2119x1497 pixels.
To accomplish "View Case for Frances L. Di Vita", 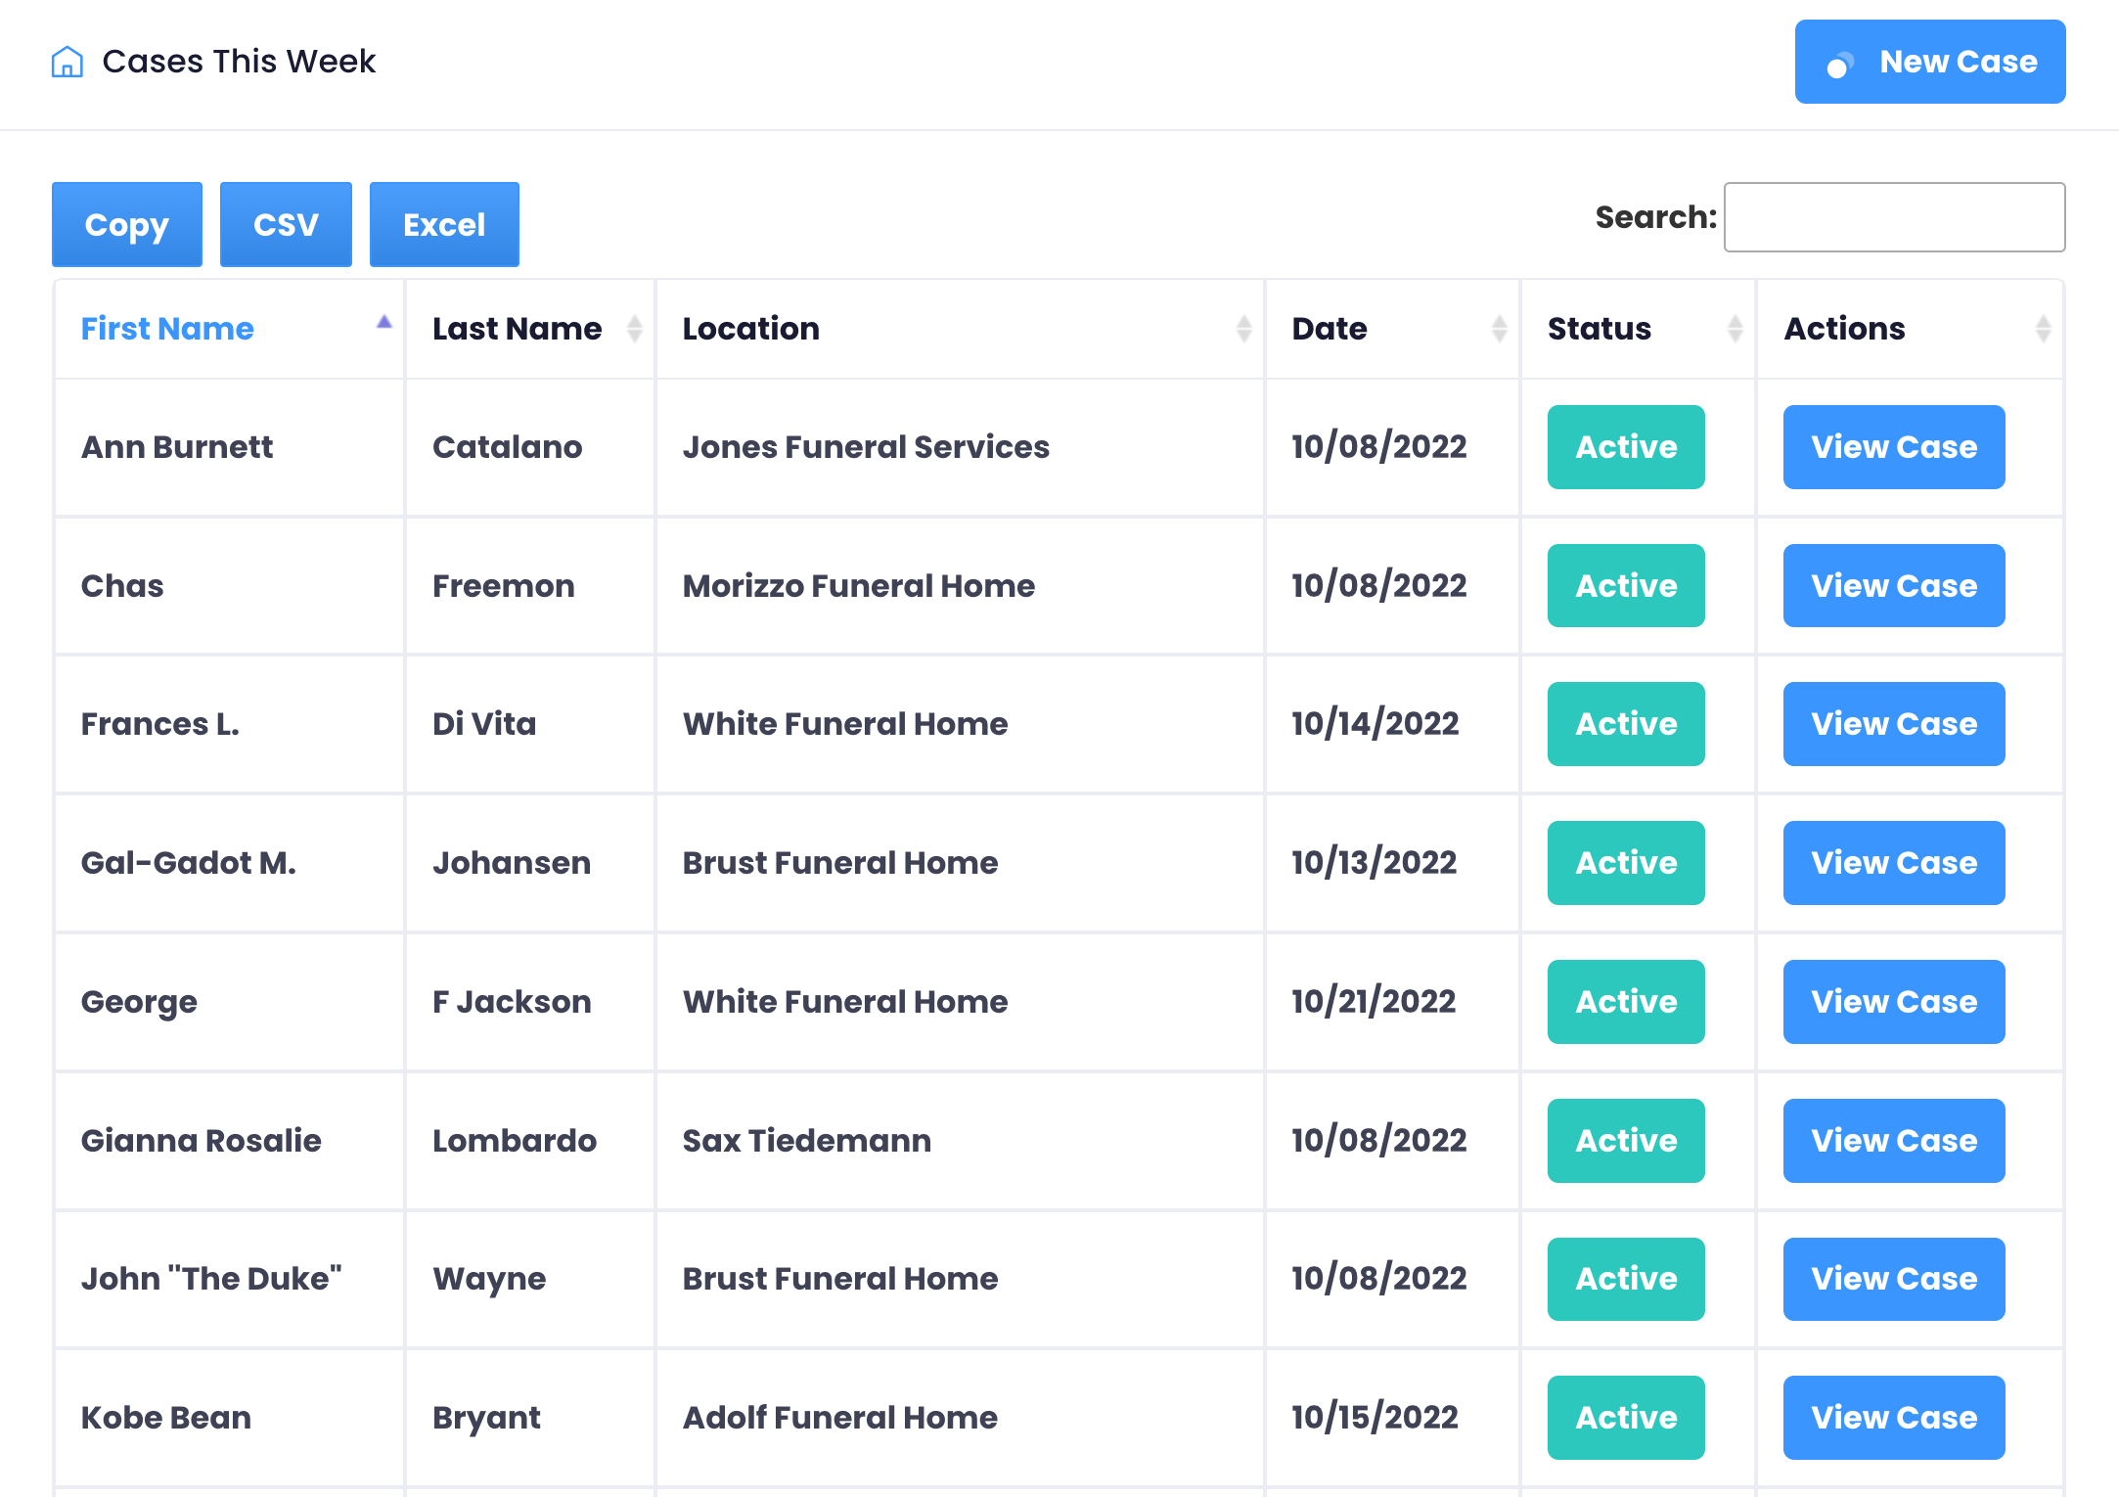I will [1893, 724].
